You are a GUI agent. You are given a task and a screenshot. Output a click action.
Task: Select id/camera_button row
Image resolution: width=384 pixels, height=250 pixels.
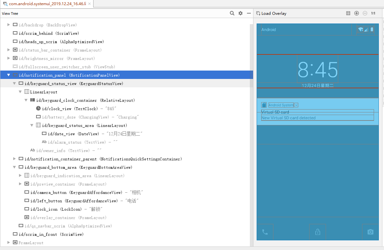coord(126,193)
